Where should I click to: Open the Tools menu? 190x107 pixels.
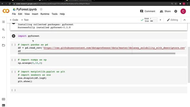coord(54,14)
